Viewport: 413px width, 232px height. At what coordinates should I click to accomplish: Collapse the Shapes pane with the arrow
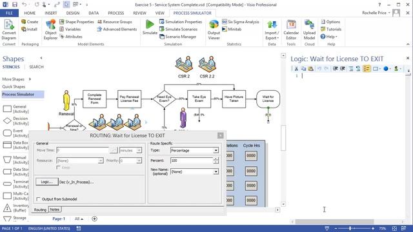pos(41,58)
